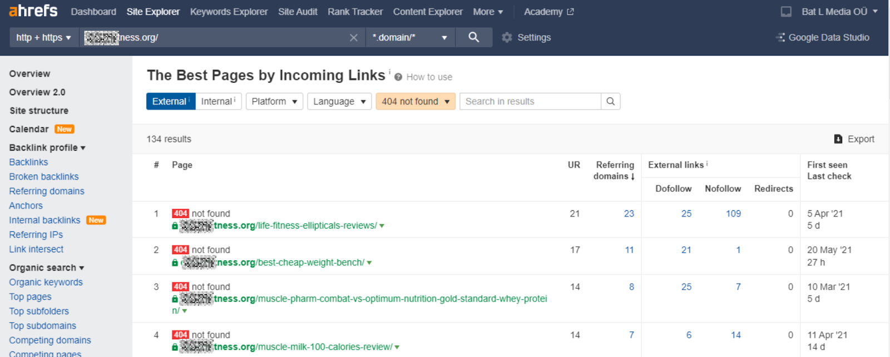
Task: Clear the URL field with X icon
Action: pyautogui.click(x=353, y=38)
